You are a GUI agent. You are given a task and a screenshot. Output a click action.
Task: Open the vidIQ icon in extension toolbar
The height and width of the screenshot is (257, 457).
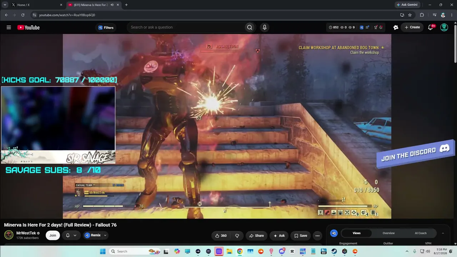[x=362, y=27]
